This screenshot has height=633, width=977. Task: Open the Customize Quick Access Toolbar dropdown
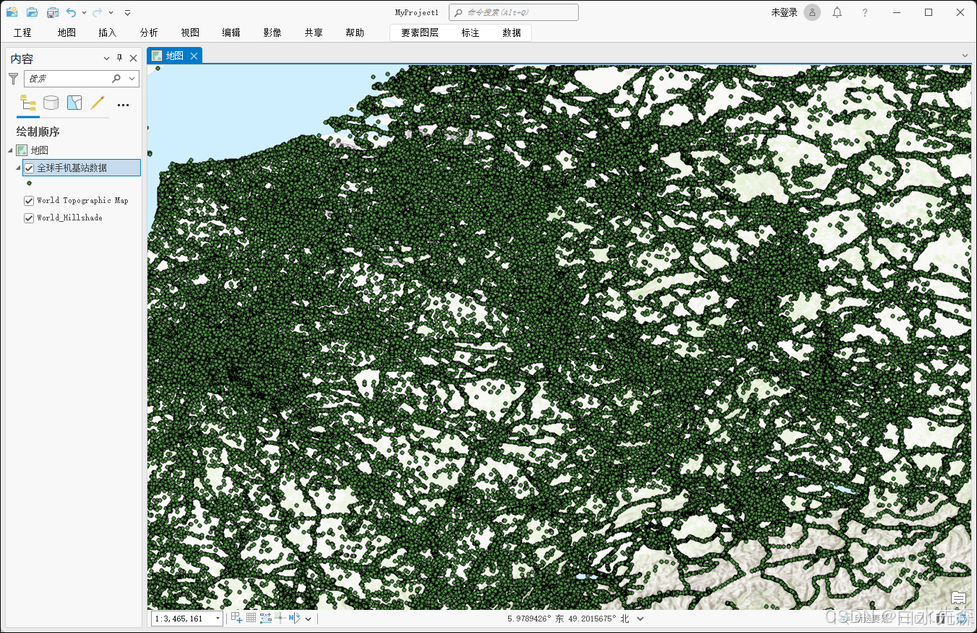(127, 13)
